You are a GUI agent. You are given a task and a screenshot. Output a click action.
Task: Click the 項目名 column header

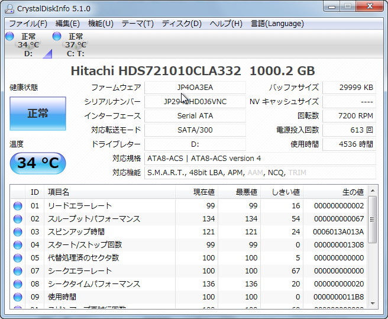pyautogui.click(x=109, y=192)
